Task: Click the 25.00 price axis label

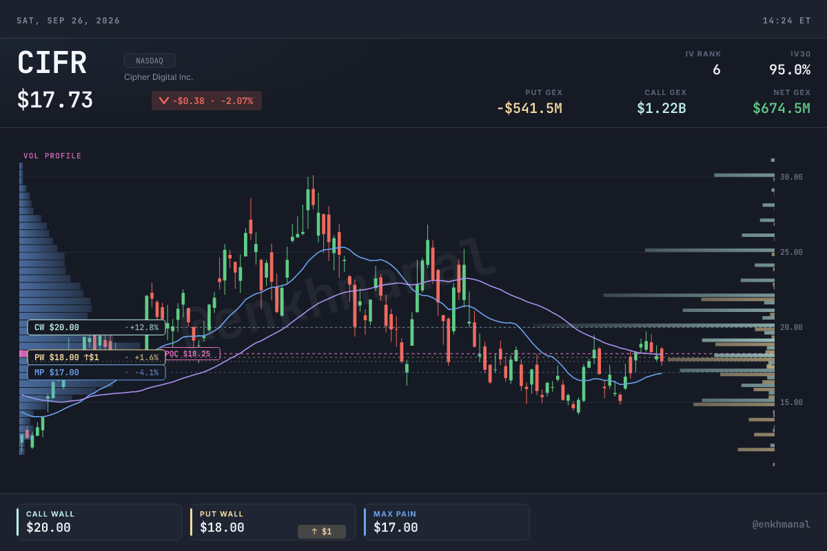Action: pos(791,252)
